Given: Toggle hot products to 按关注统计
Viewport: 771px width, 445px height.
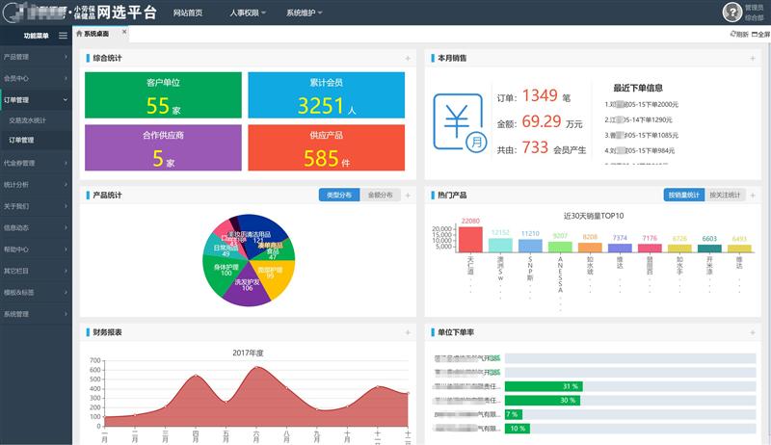Looking at the screenshot, I should click(725, 196).
